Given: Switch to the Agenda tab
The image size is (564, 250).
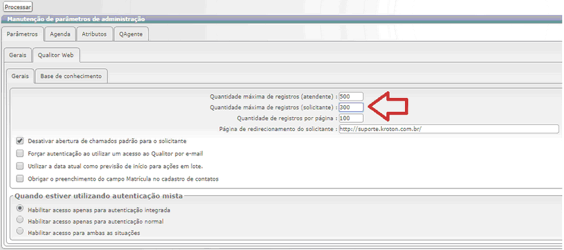Looking at the screenshot, I should click(60, 34).
